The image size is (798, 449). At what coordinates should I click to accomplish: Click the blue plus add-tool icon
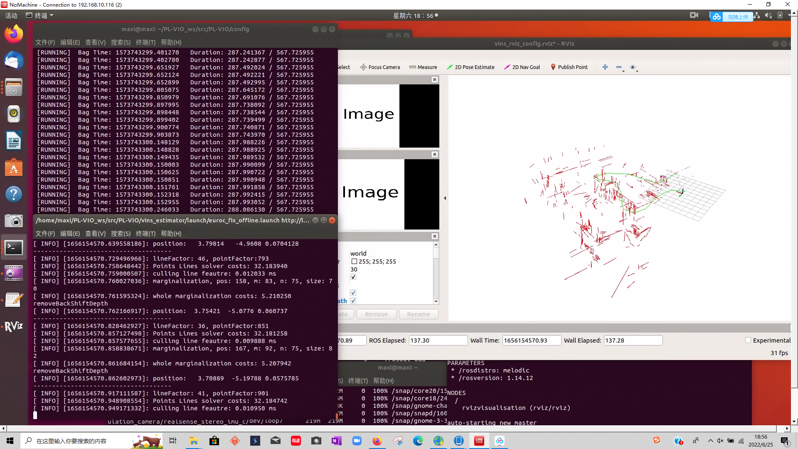click(x=605, y=67)
